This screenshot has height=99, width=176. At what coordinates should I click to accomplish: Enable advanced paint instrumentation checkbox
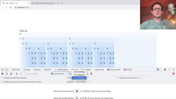[2, 82]
